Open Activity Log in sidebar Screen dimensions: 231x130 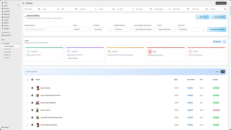[8, 49]
